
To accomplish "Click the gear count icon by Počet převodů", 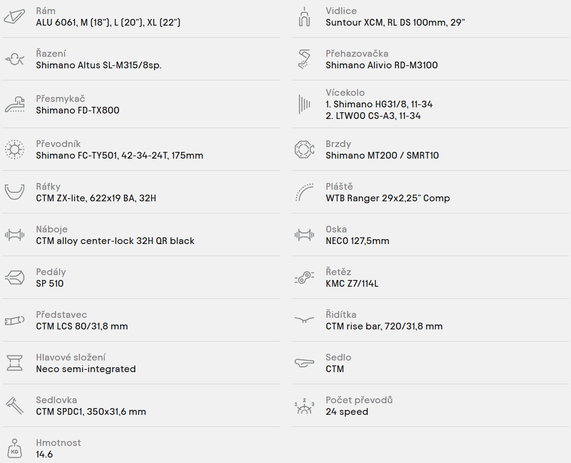I will coord(304,406).
